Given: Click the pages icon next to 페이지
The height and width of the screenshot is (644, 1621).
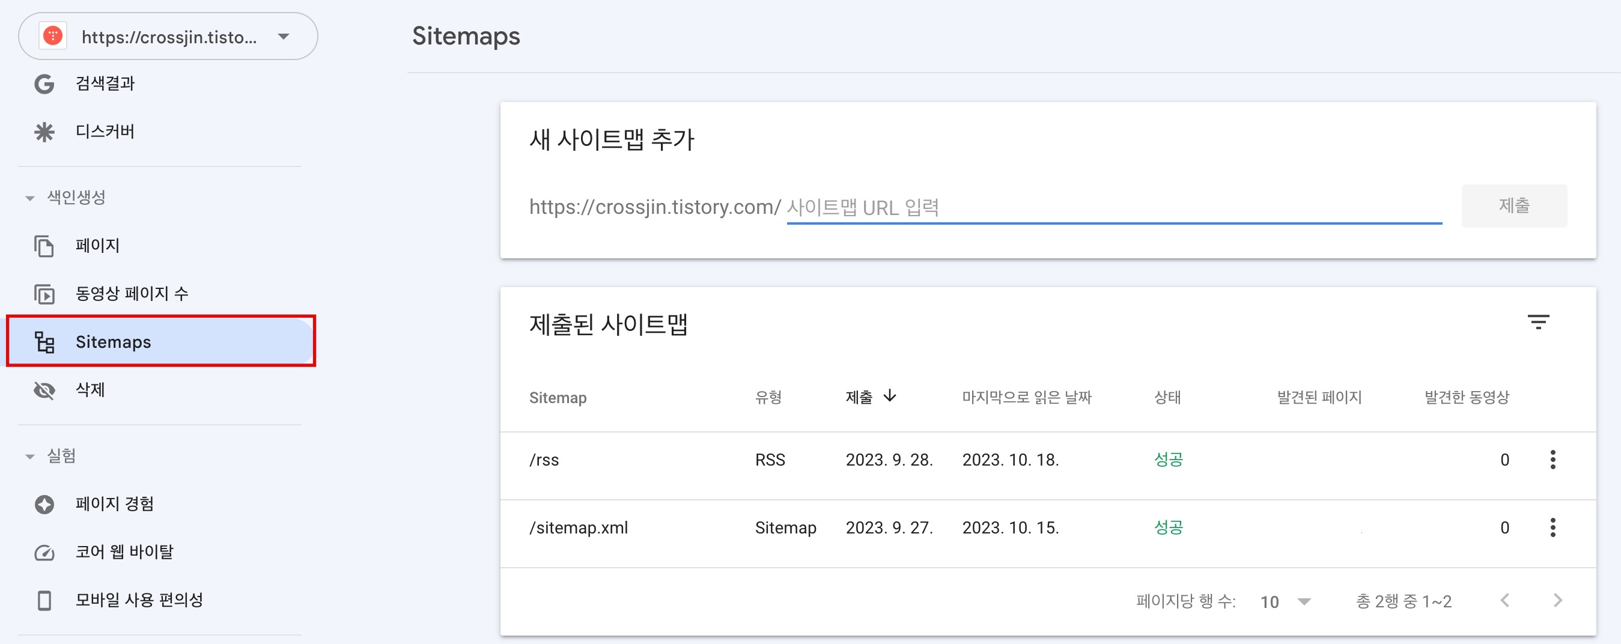Looking at the screenshot, I should pyautogui.click(x=44, y=246).
